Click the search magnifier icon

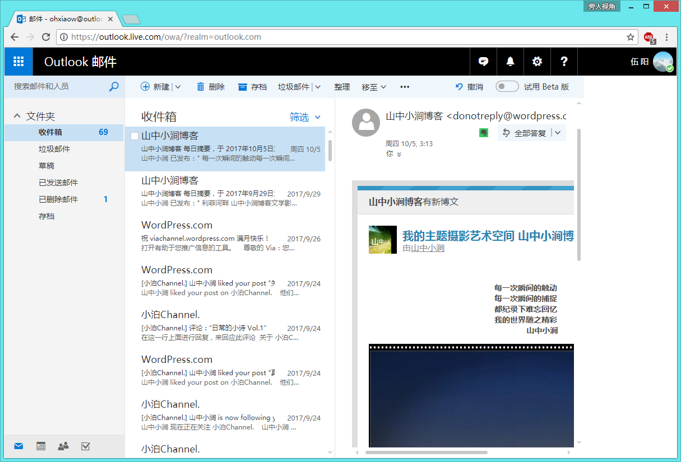point(114,86)
